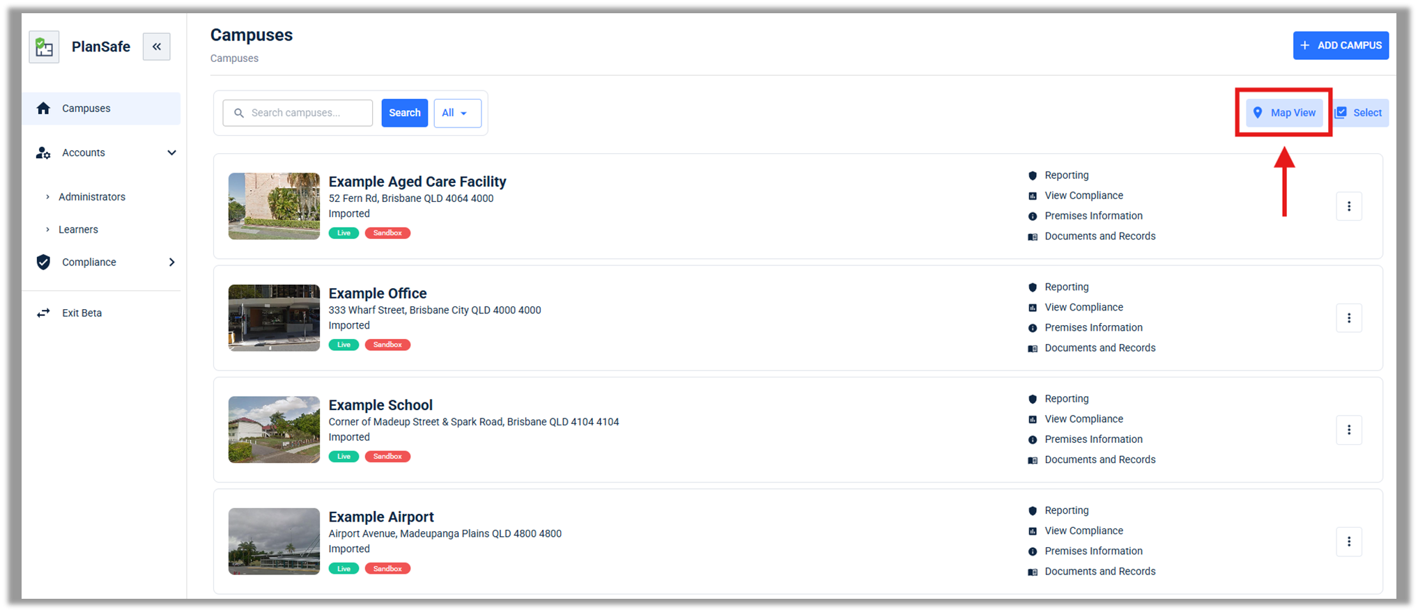
Task: Open the Map View
Action: pos(1284,113)
